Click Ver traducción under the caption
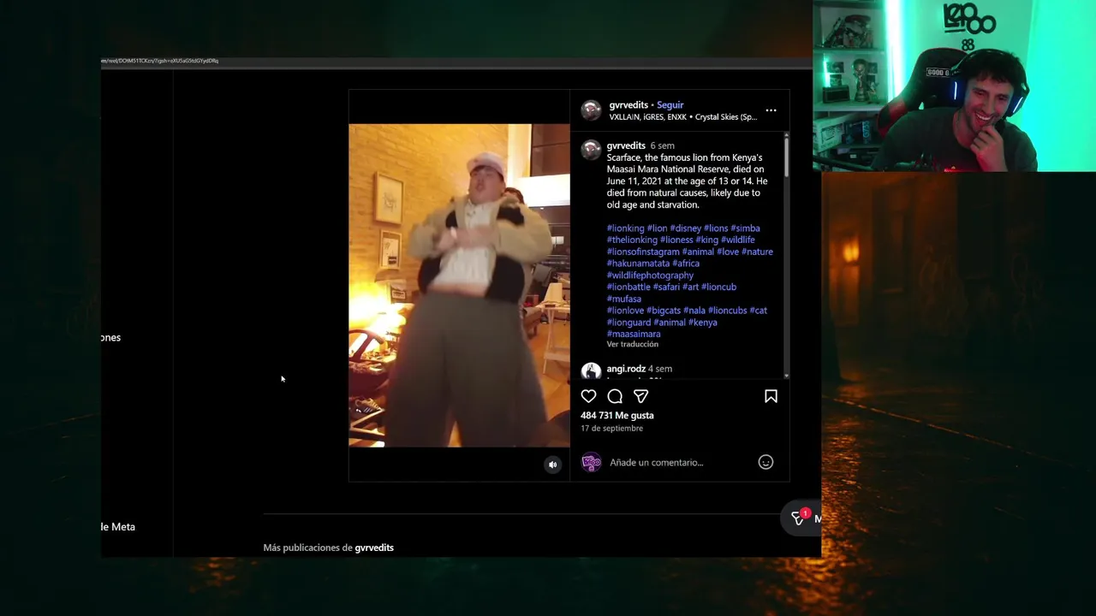 pyautogui.click(x=633, y=344)
